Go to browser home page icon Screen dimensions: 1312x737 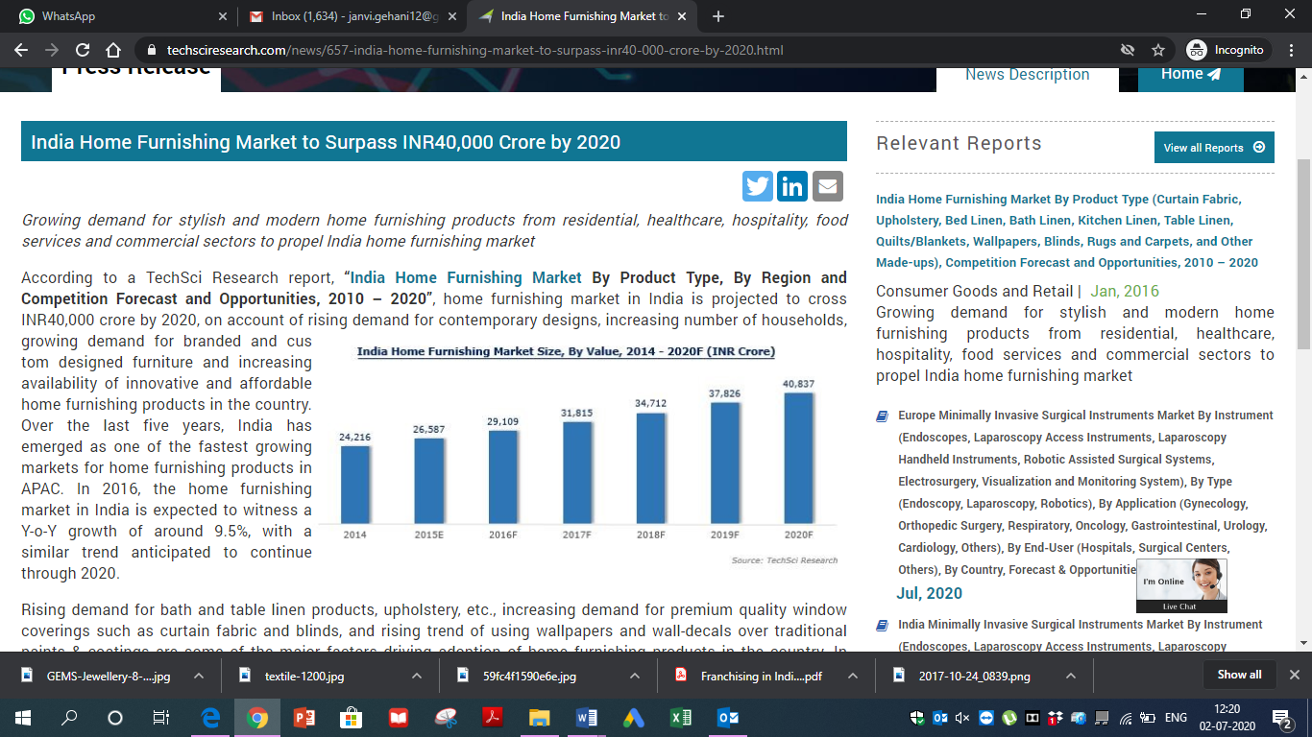[x=113, y=50]
